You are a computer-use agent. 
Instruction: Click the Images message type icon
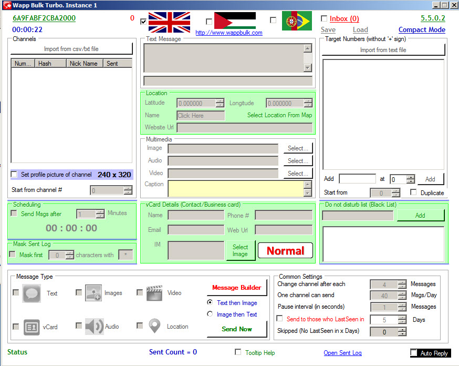pyautogui.click(x=93, y=293)
